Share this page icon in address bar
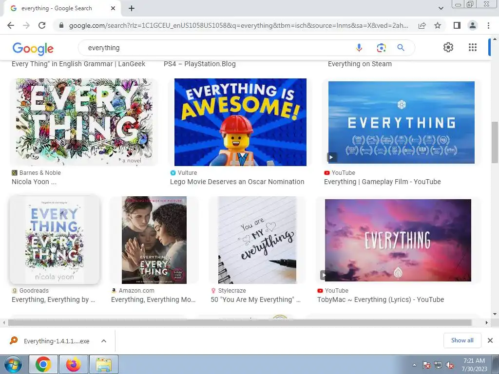This screenshot has height=374, width=499. pyautogui.click(x=422, y=25)
